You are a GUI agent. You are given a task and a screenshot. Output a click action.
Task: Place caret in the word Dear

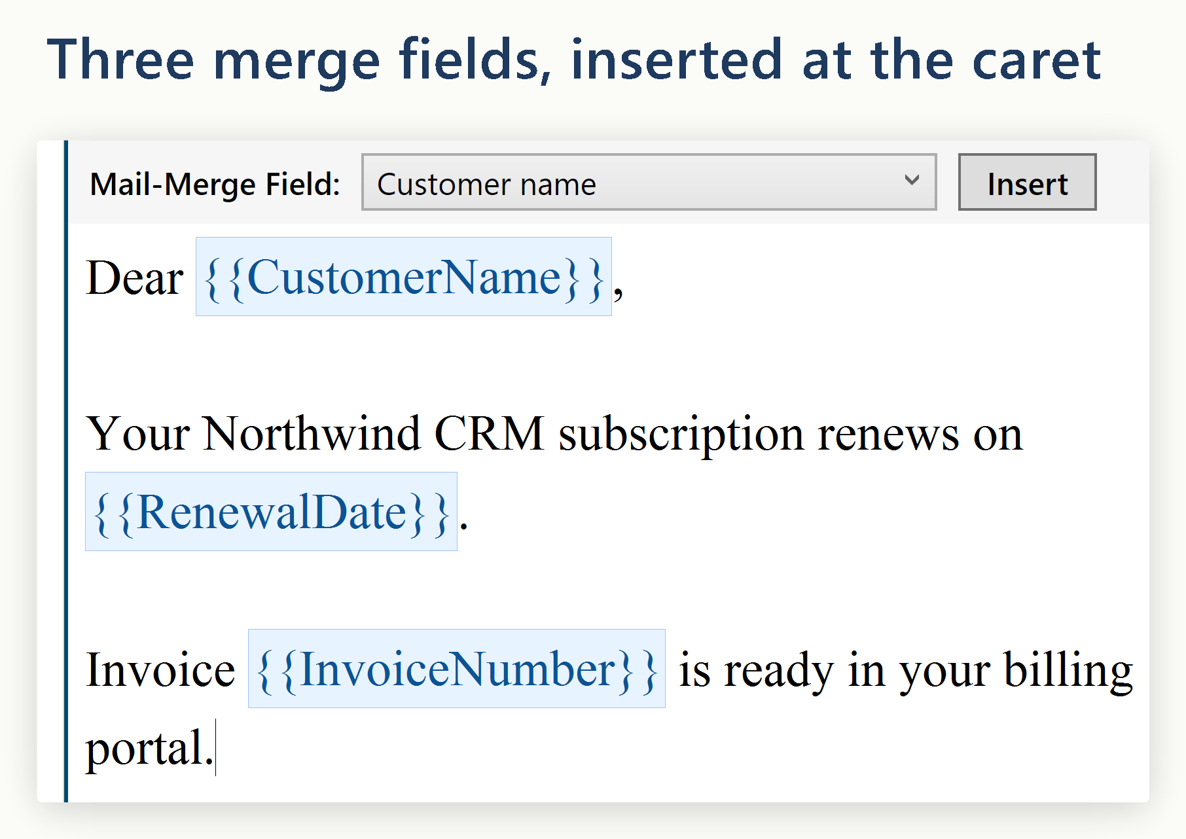[x=135, y=278]
